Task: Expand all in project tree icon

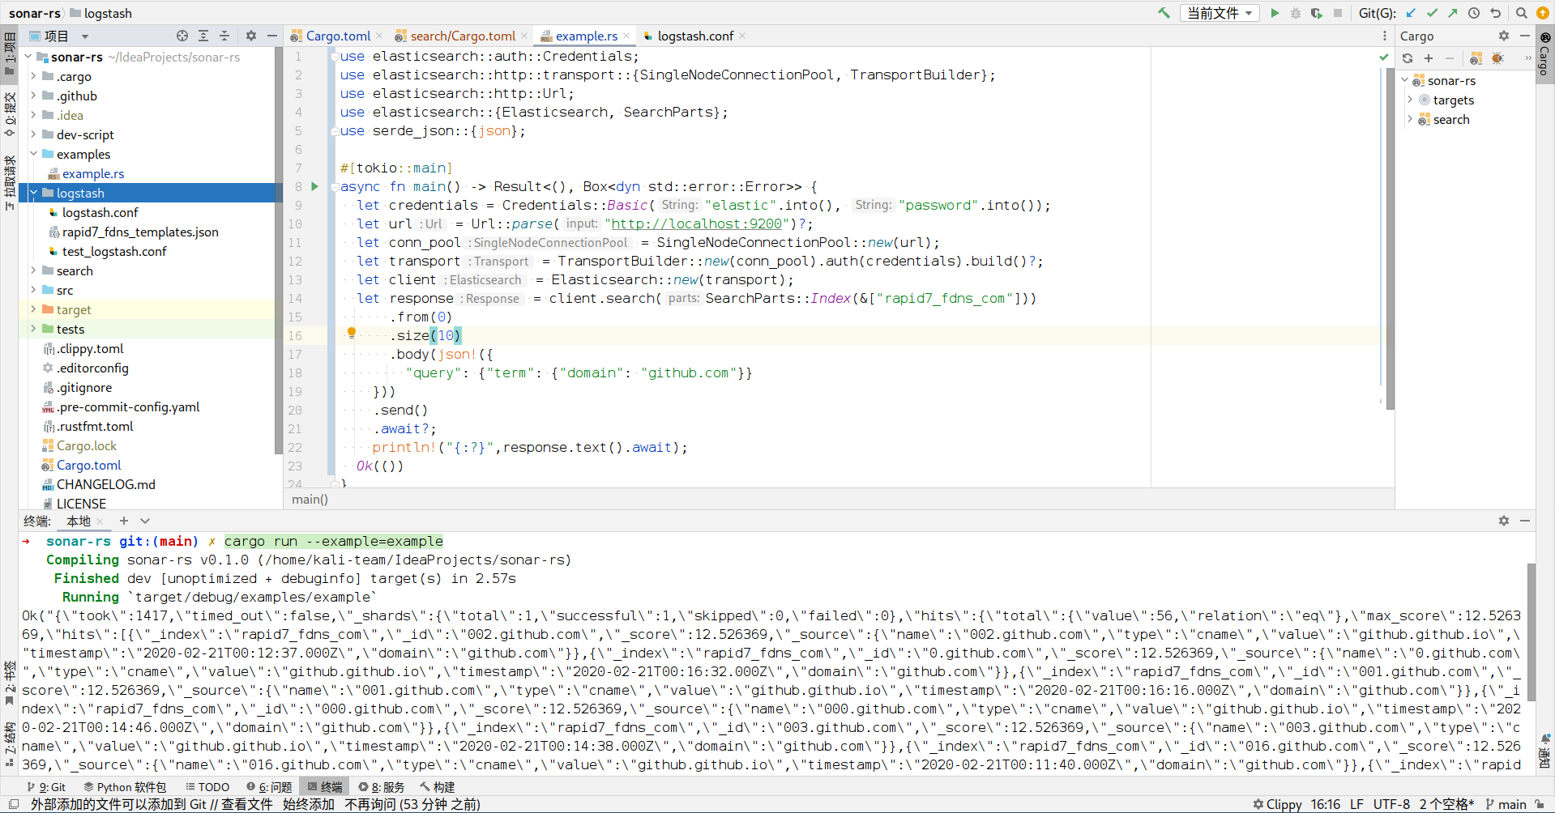Action: [203, 36]
